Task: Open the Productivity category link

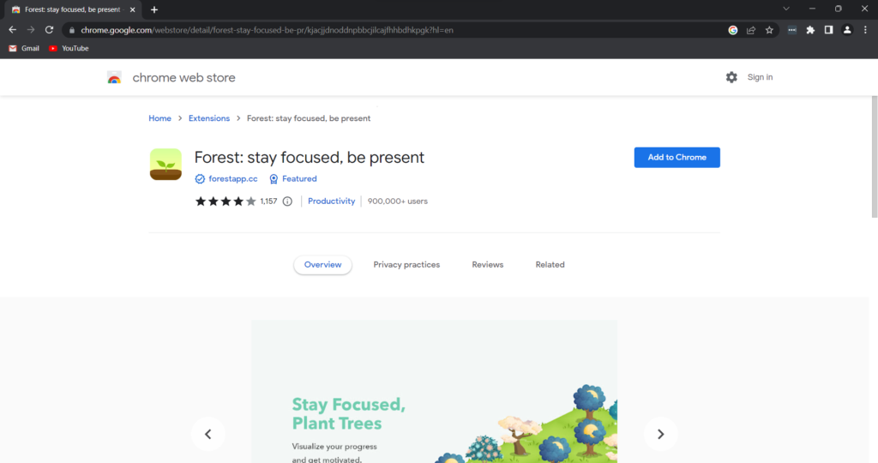Action: point(332,201)
